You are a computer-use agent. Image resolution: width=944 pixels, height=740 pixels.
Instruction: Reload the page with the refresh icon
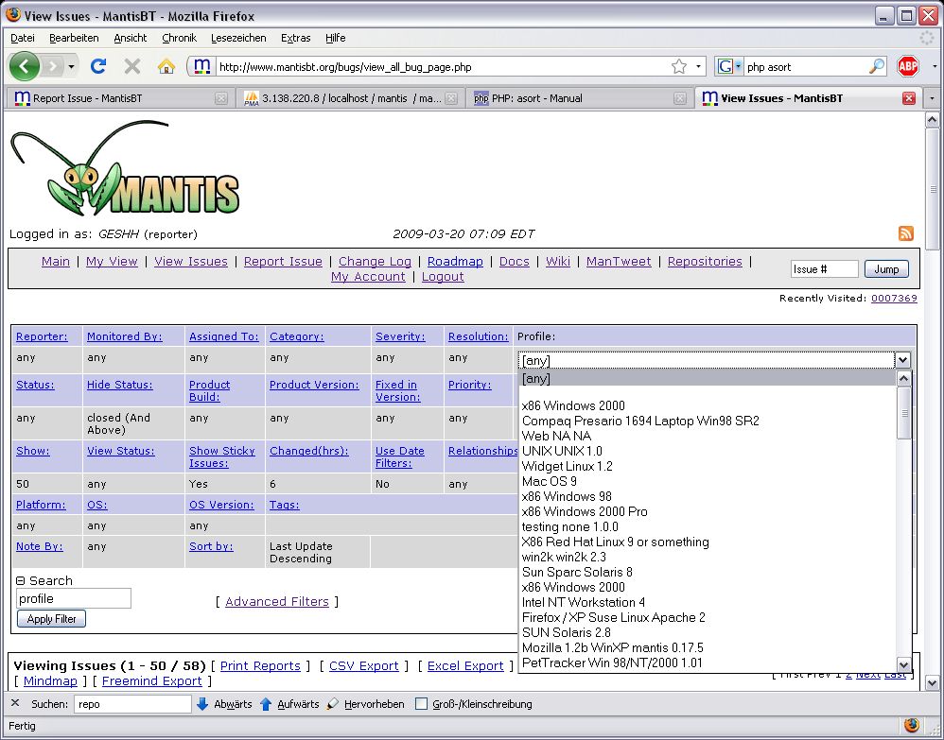(97, 66)
